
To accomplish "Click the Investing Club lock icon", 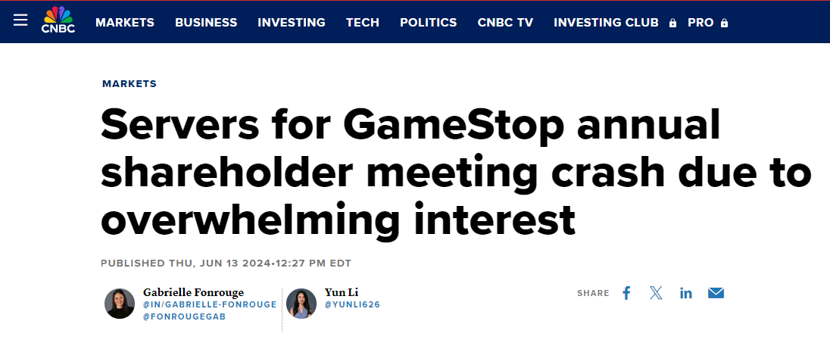I will tap(672, 23).
